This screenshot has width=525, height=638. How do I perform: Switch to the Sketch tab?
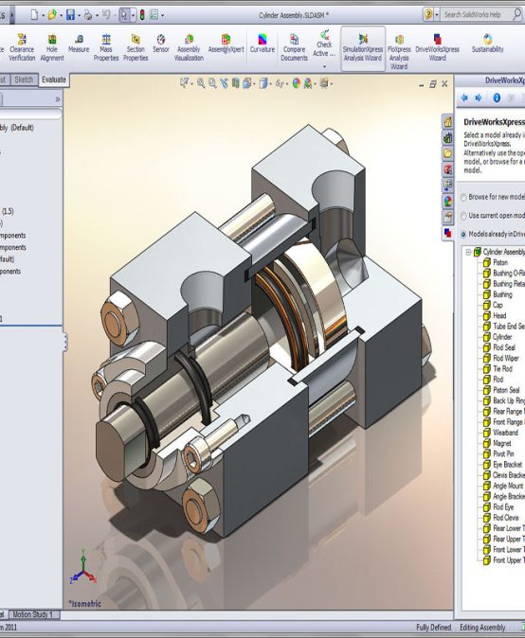[x=24, y=80]
